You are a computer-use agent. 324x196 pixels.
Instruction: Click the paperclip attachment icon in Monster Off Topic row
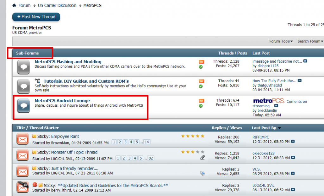click(x=202, y=158)
